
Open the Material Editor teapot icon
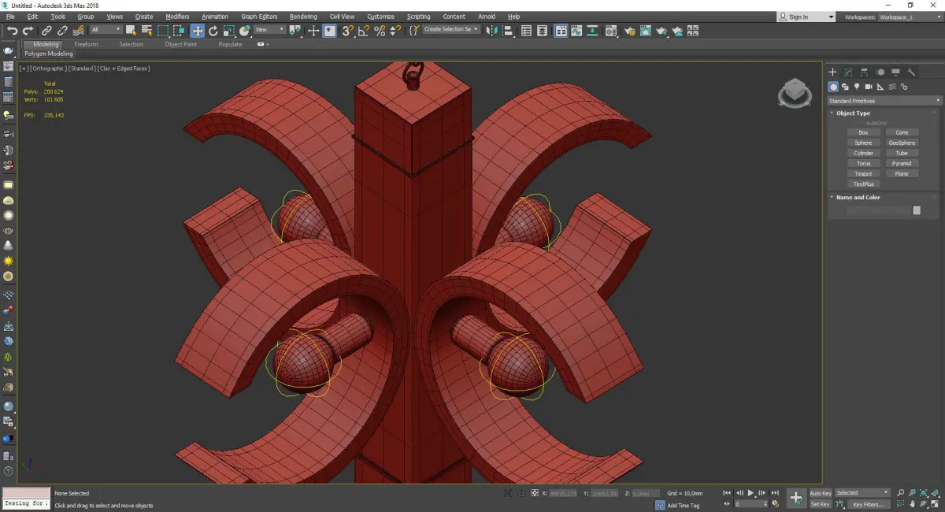tap(610, 31)
